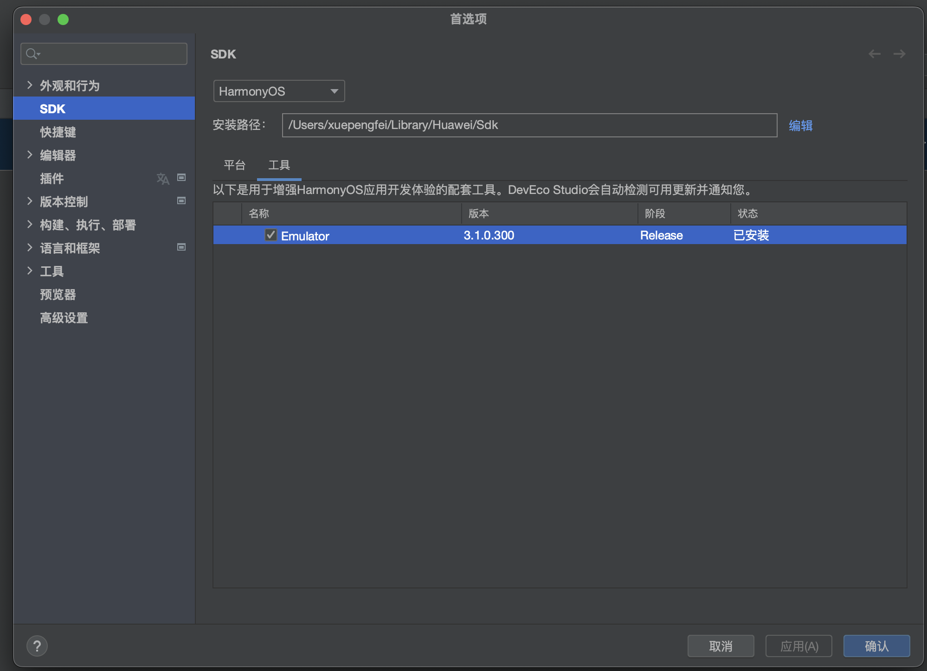This screenshot has height=671, width=927.
Task: Click the back navigation arrow
Action: (874, 54)
